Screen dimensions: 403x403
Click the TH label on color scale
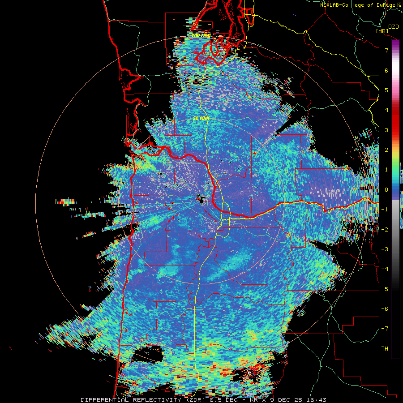385,348
